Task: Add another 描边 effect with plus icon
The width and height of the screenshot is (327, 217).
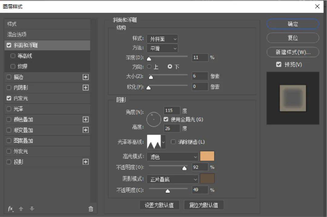Action: pos(86,77)
